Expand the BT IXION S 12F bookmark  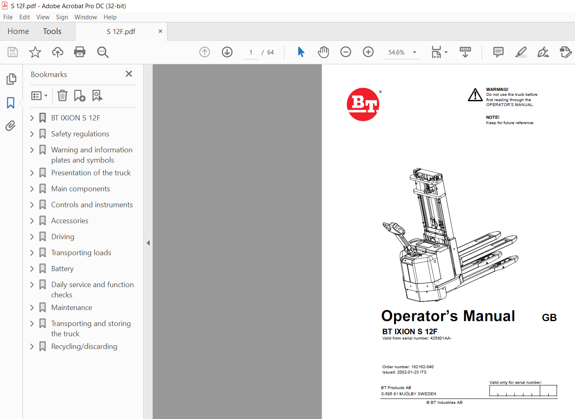pos(32,118)
